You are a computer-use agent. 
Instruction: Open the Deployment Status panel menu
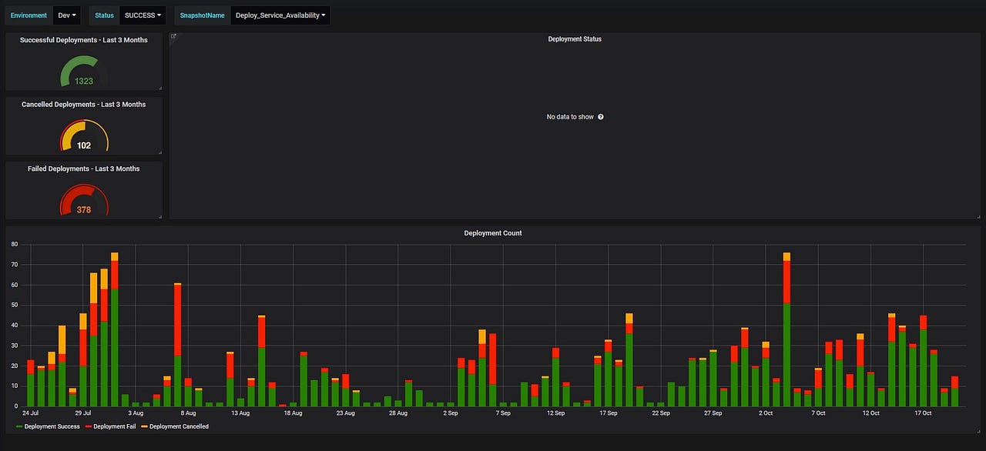pos(575,39)
